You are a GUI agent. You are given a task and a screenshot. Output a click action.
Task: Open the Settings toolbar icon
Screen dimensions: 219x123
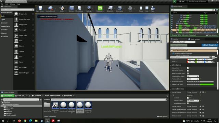tap(89, 9)
